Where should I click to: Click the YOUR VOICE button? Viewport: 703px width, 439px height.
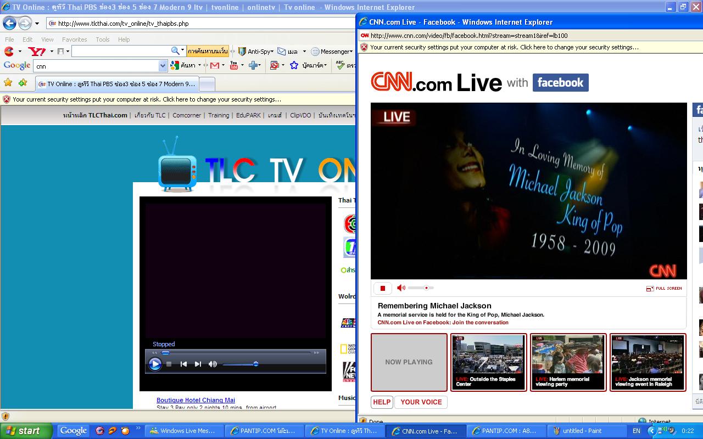pyautogui.click(x=421, y=402)
